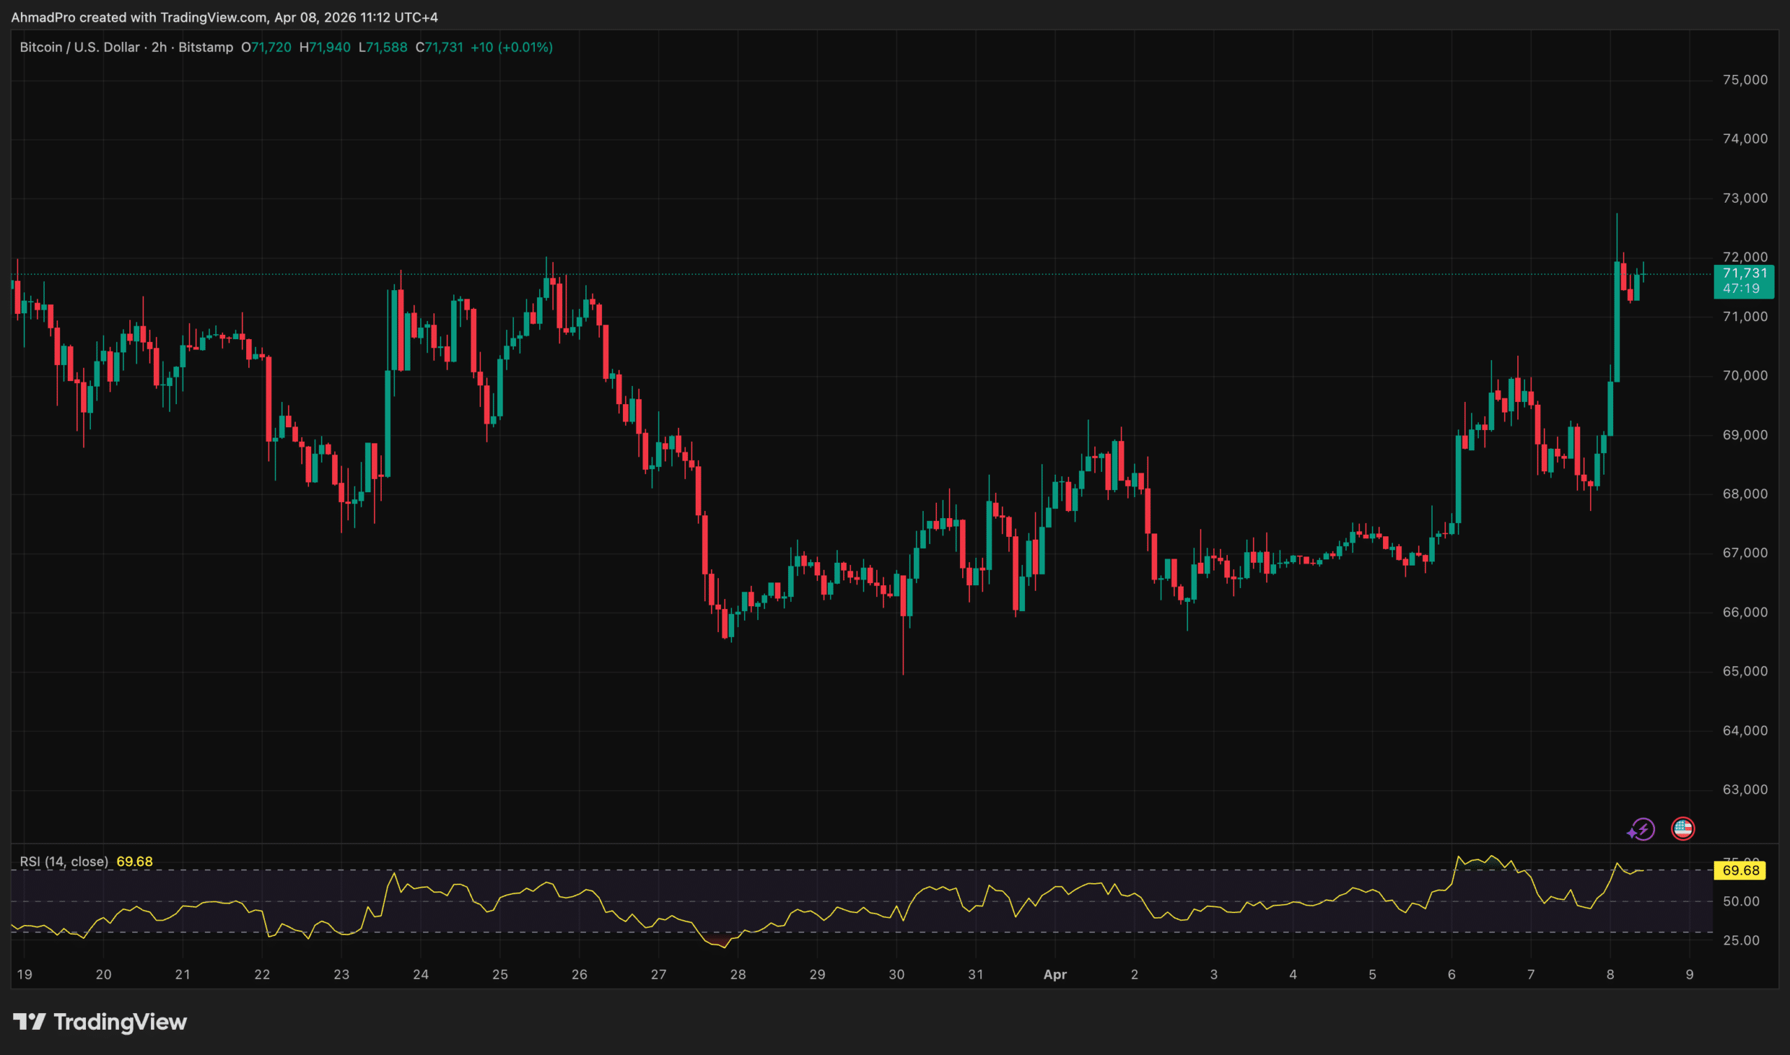Select the Apr label on the time axis

click(x=1055, y=975)
